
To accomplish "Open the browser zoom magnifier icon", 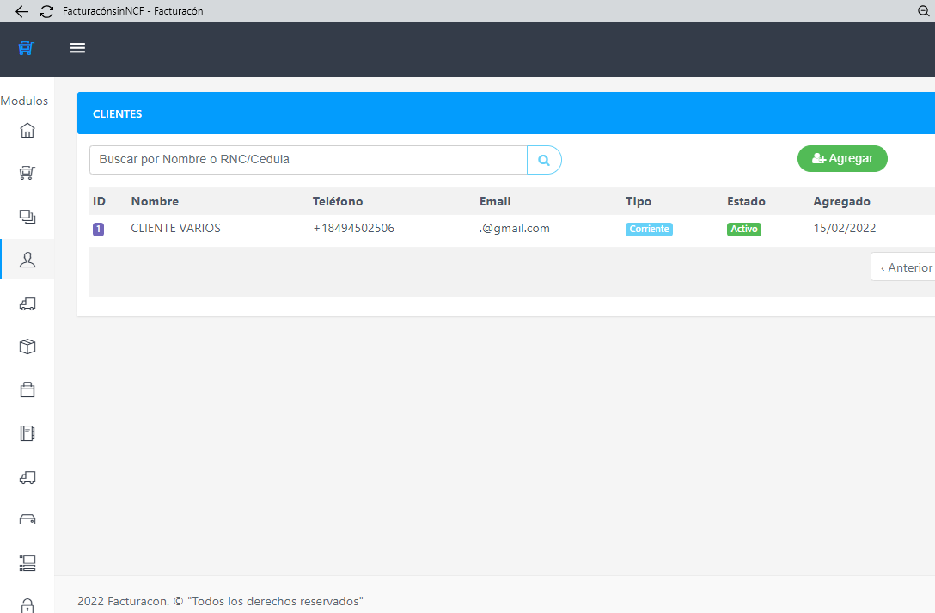I will [923, 11].
